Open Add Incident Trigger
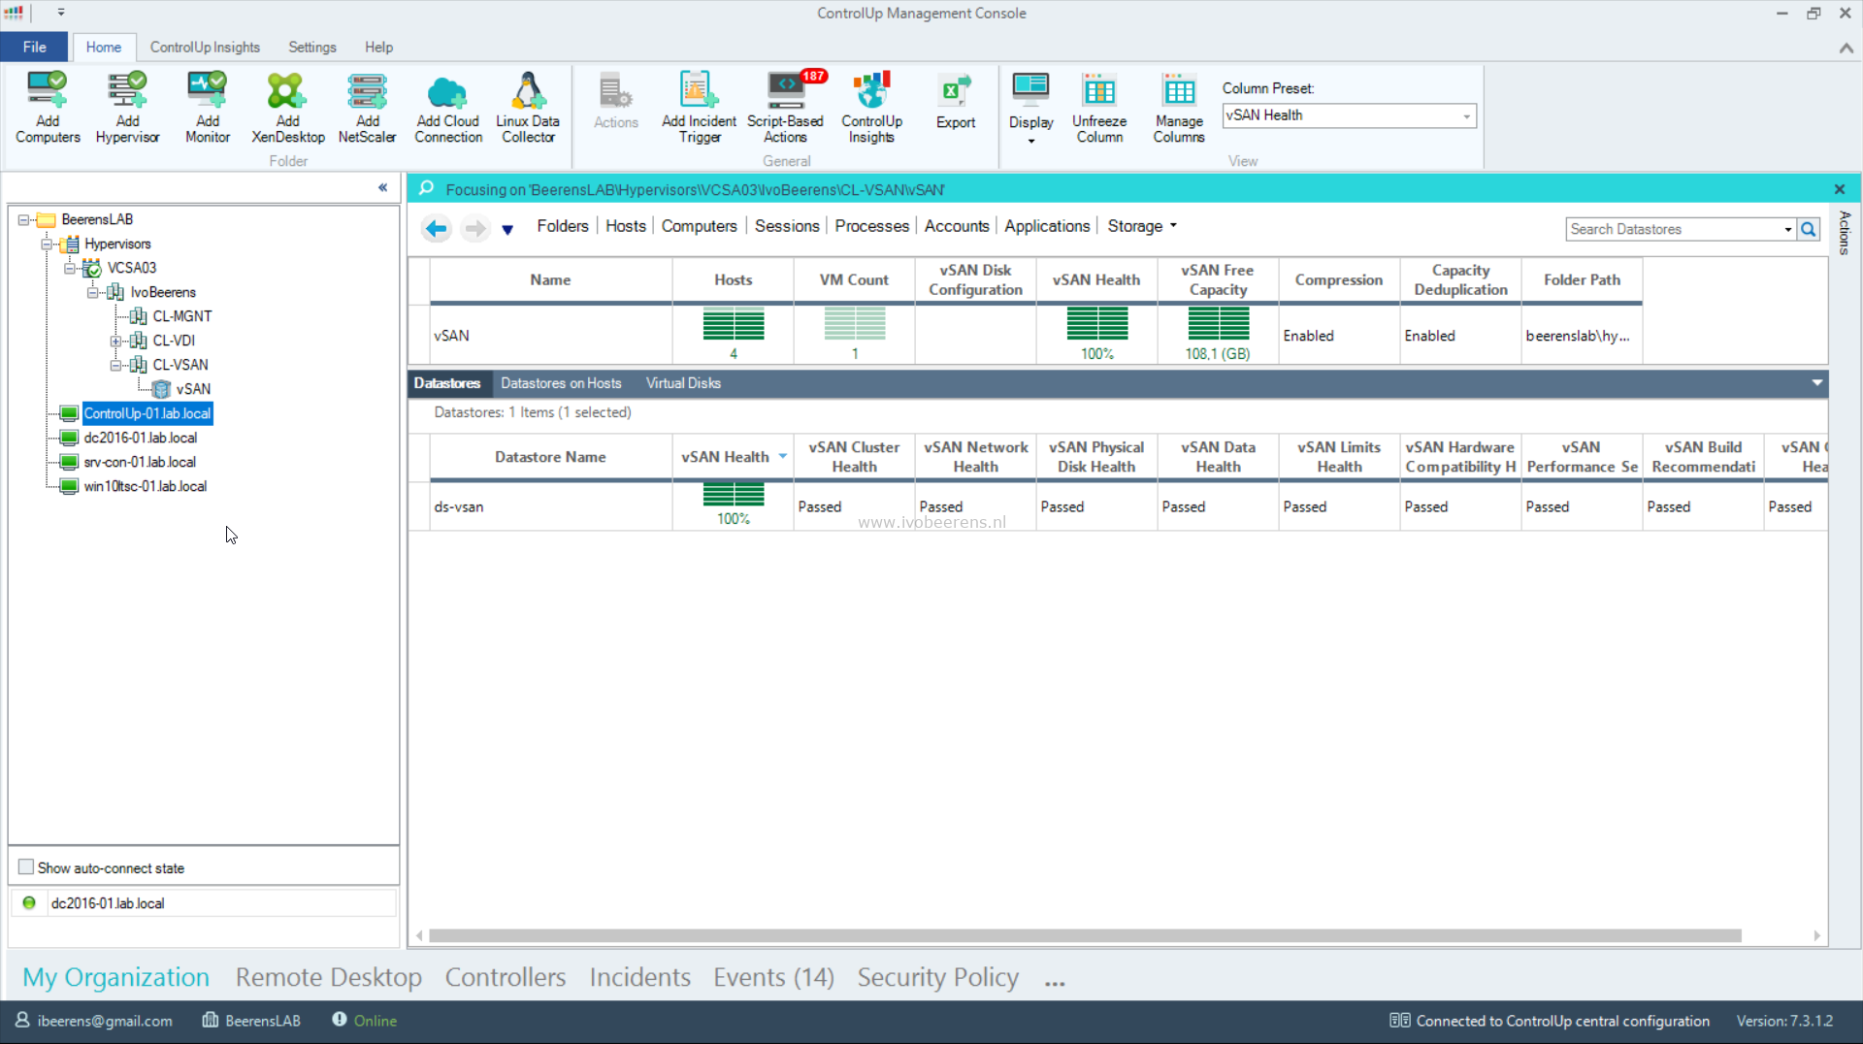The height and width of the screenshot is (1044, 1863). (x=699, y=107)
